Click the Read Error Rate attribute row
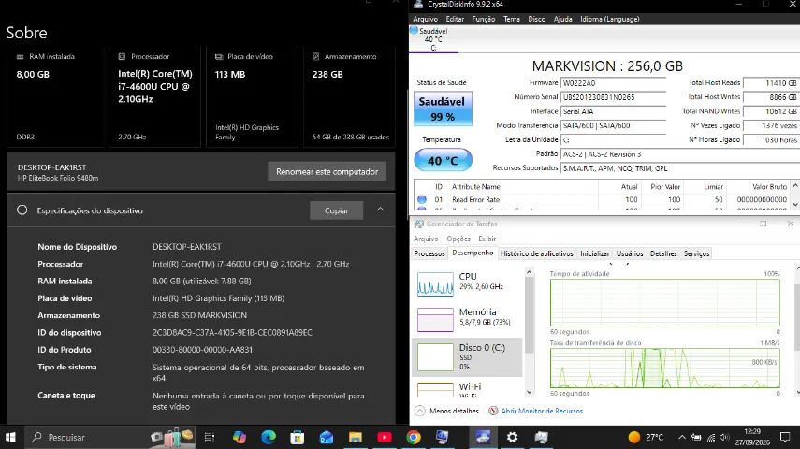Viewport: 800px width, 449px height. [x=602, y=199]
